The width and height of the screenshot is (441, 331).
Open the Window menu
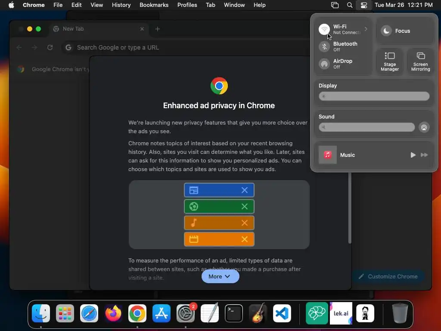pyautogui.click(x=234, y=5)
